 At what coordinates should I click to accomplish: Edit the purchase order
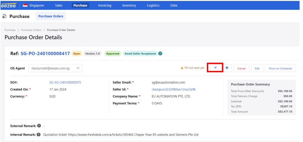[x=257, y=68]
